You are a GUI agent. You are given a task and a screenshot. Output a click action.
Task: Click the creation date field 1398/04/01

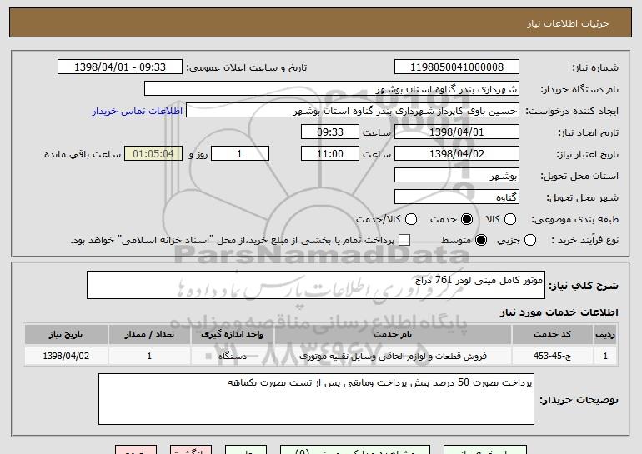click(x=457, y=132)
